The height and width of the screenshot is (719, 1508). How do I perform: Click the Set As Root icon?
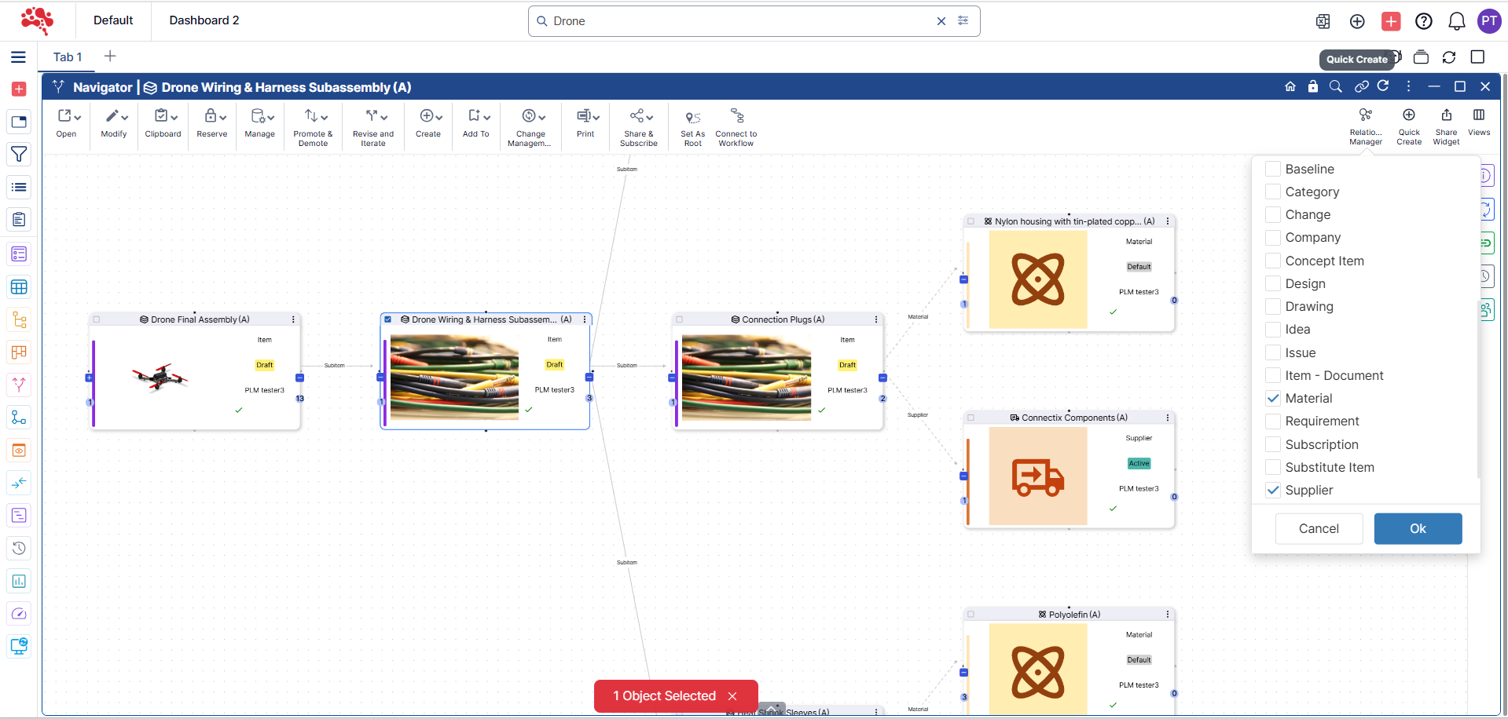(692, 119)
